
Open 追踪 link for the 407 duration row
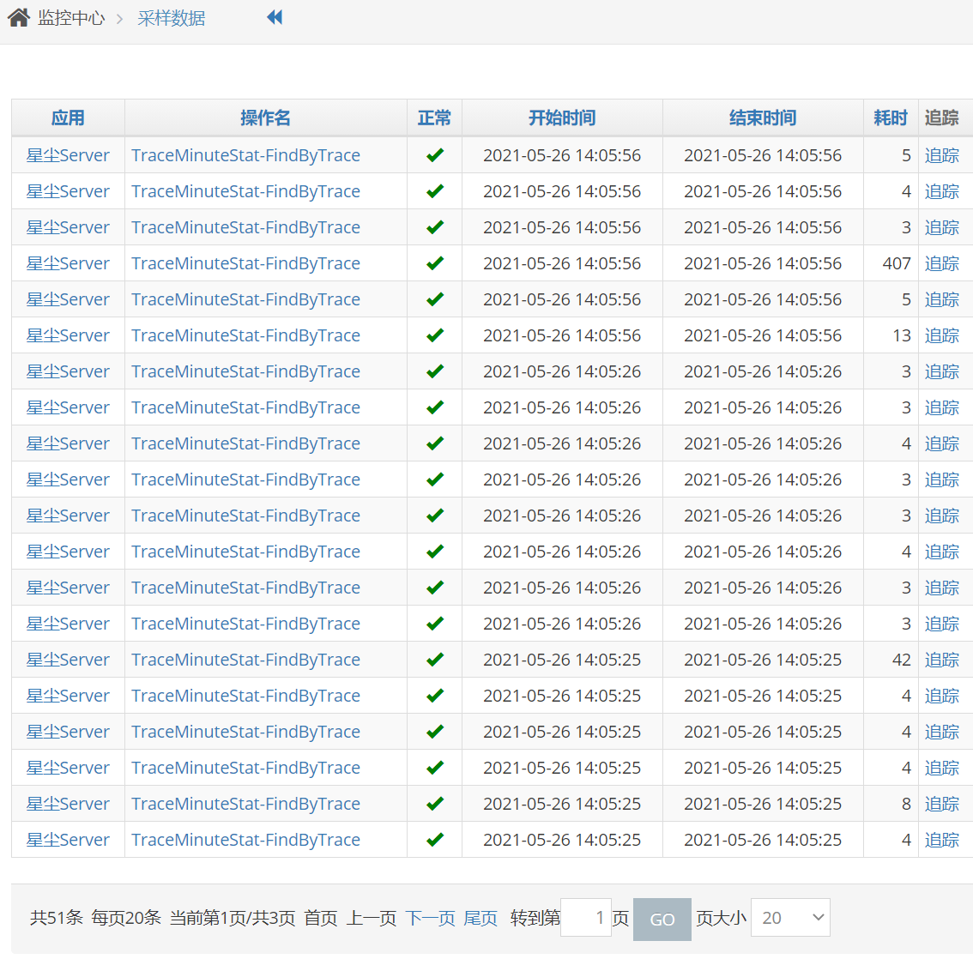coord(941,263)
